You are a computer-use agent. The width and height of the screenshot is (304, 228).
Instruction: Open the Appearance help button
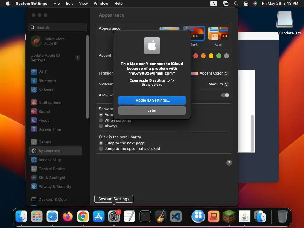pos(229,163)
